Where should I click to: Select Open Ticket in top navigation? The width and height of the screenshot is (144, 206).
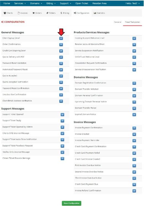point(82,3)
